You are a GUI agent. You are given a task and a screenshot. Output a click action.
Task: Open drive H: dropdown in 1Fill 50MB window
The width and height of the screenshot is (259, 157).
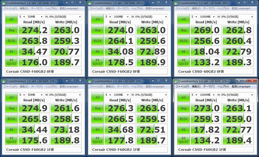point(63,95)
